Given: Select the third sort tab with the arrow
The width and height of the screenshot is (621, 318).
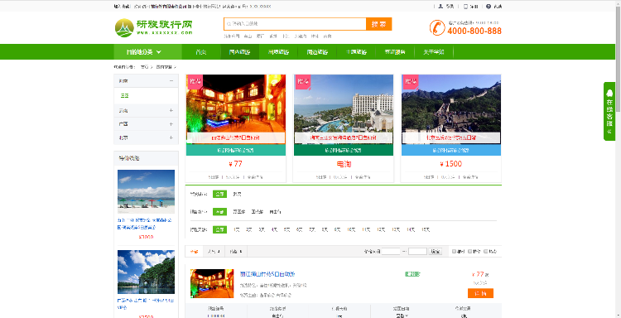Looking at the screenshot, I should (236, 252).
